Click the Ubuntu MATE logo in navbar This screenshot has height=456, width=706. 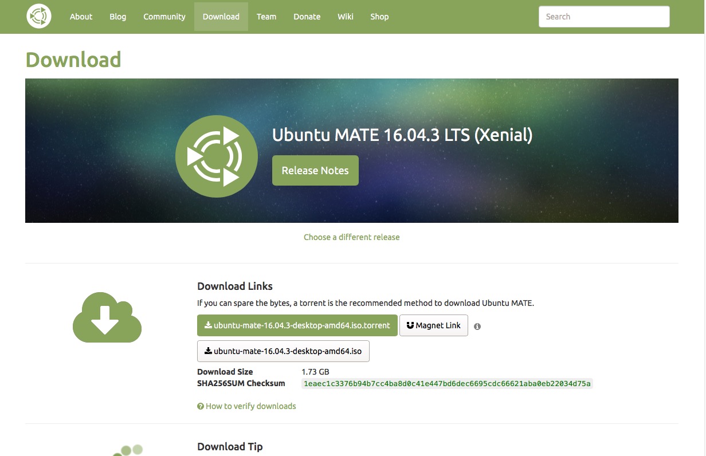(39, 16)
